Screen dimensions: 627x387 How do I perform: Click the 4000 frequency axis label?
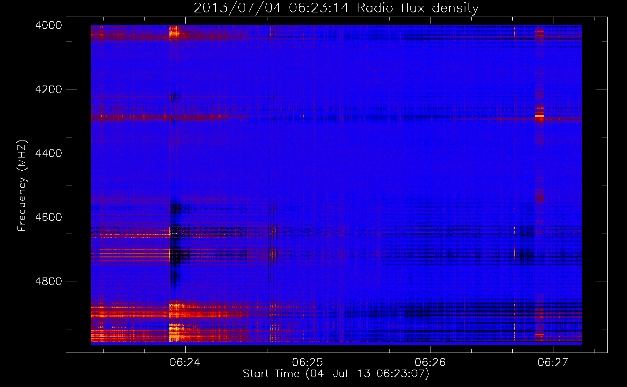[48, 25]
